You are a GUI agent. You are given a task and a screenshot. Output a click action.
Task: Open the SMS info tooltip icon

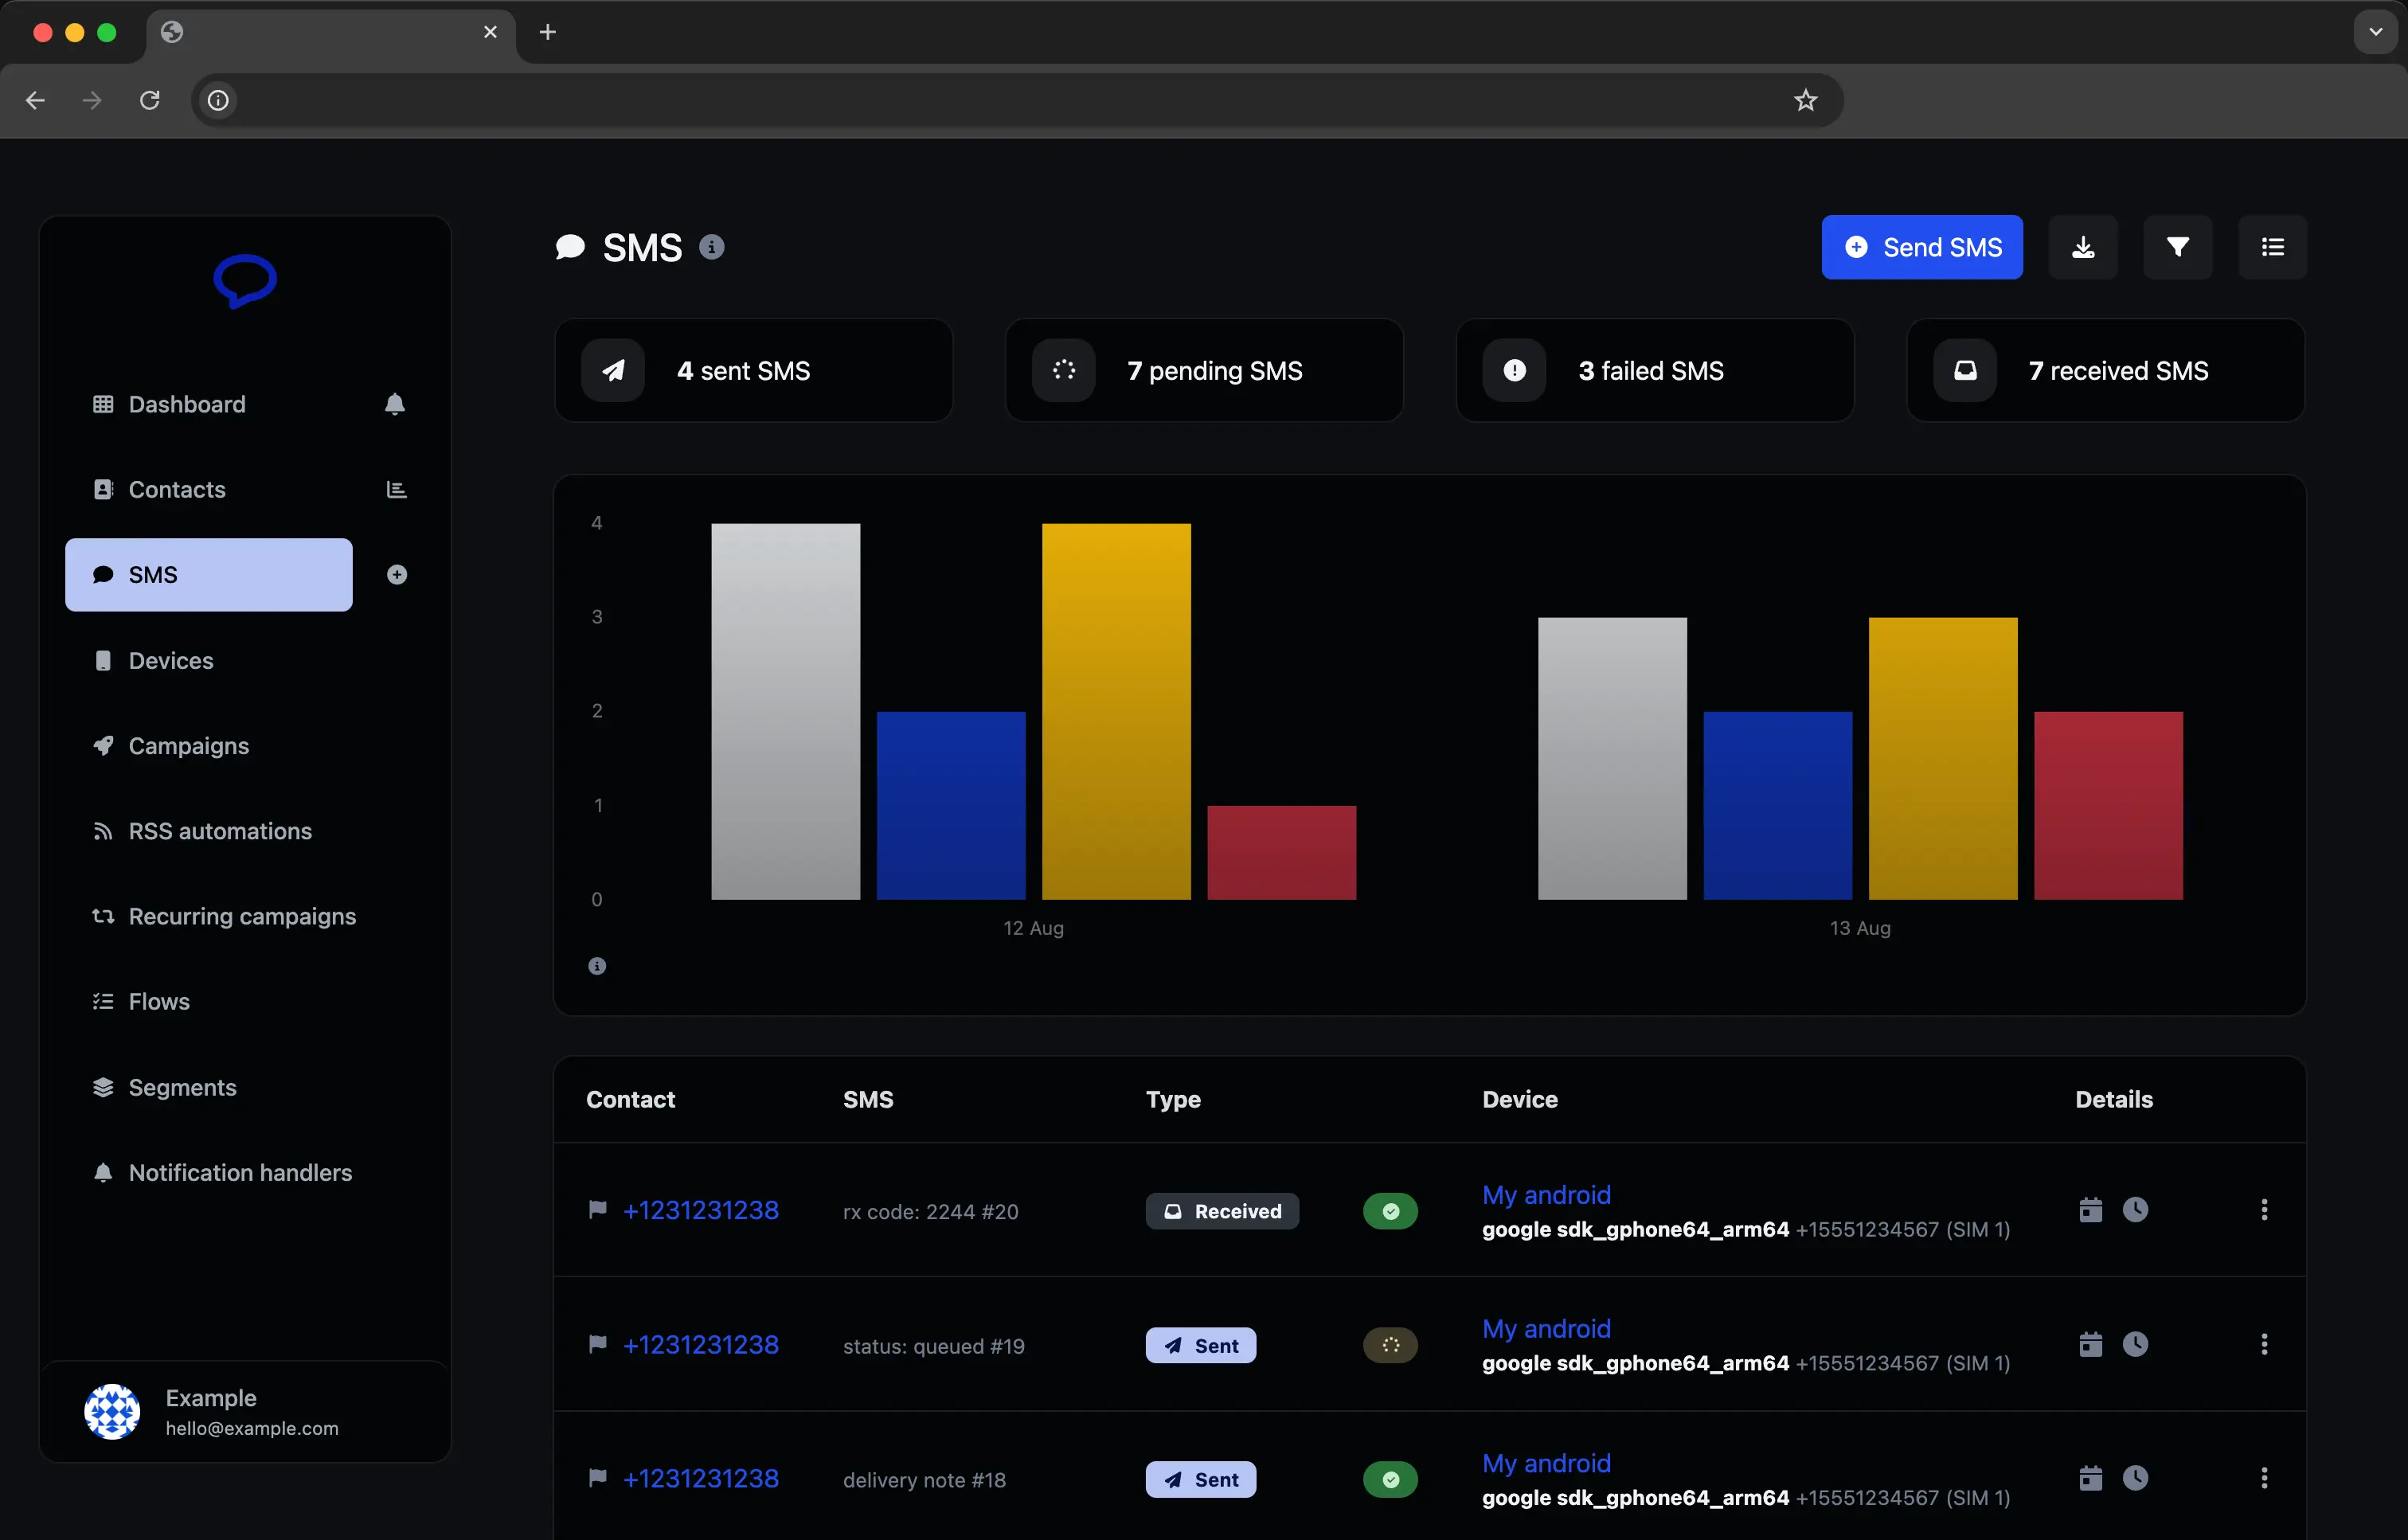pos(712,247)
